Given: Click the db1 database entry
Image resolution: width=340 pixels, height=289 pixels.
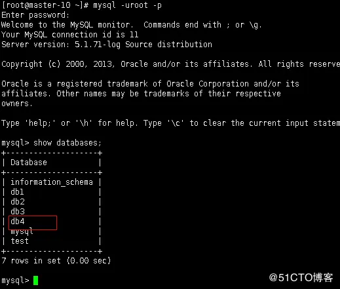Looking at the screenshot, I should click(17, 192).
